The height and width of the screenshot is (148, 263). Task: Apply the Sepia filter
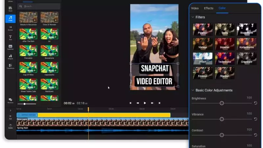coord(225,30)
